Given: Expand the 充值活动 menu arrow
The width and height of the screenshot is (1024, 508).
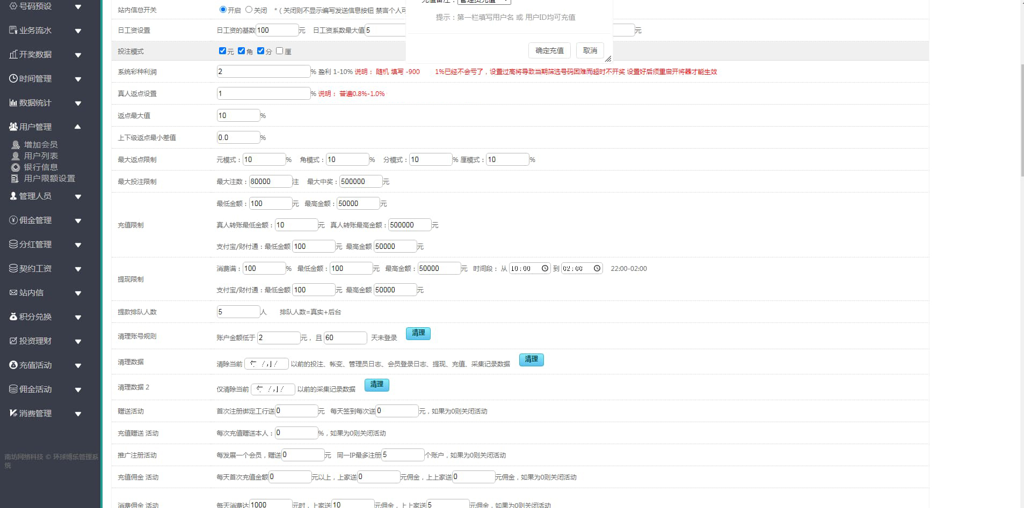Looking at the screenshot, I should 78,365.
